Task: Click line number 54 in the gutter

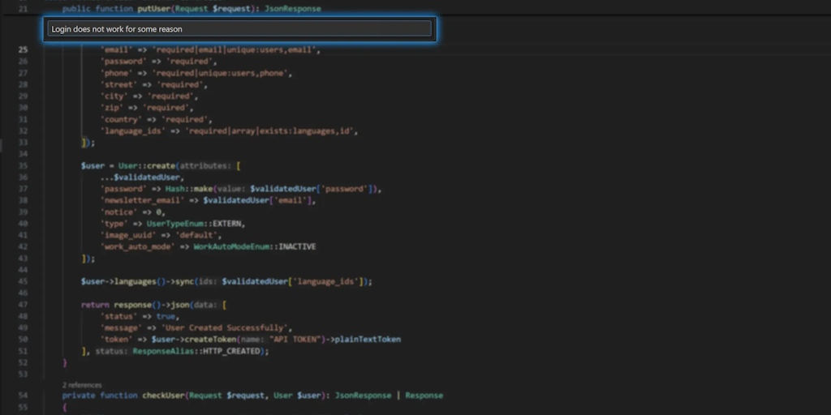Action: click(x=23, y=396)
